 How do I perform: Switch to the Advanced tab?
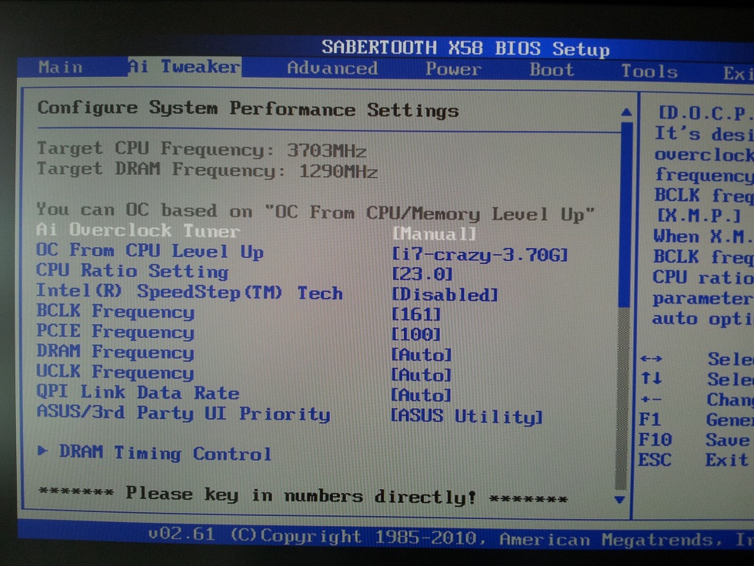(x=332, y=69)
